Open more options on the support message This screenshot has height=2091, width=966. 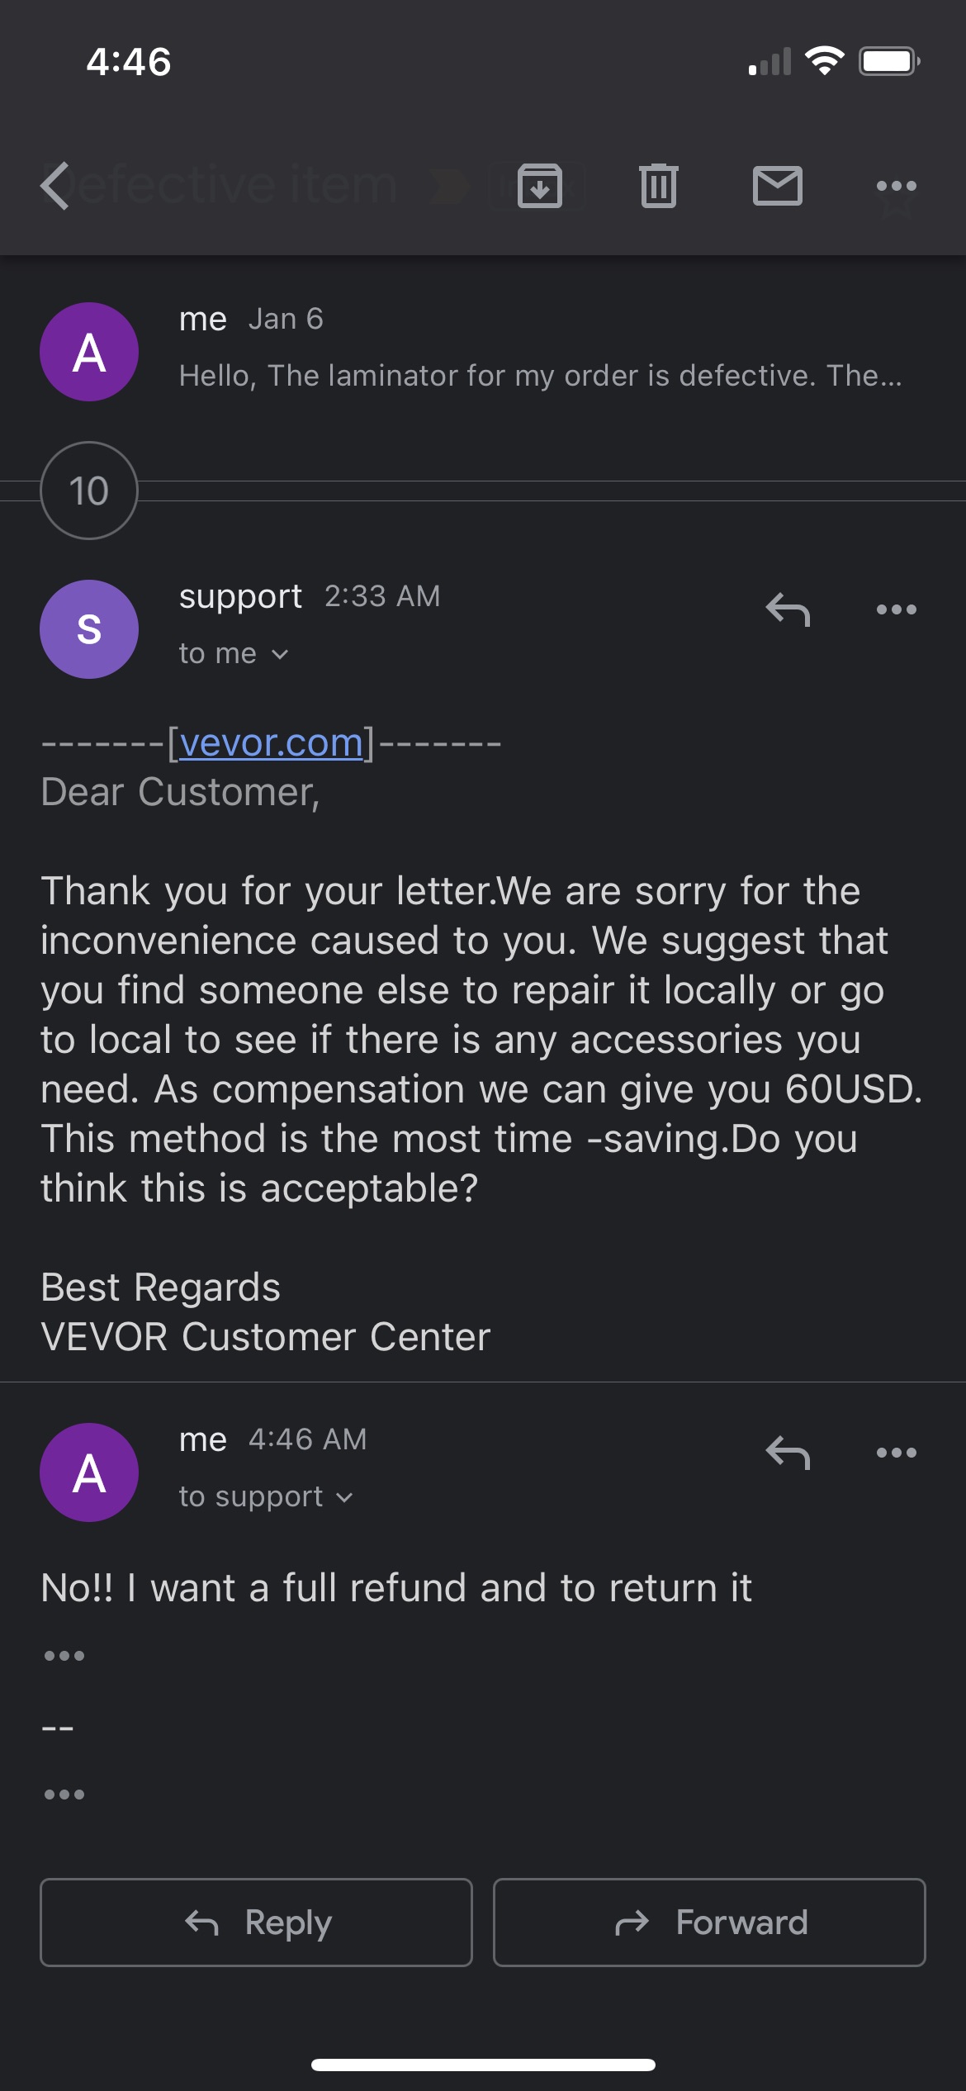click(896, 610)
